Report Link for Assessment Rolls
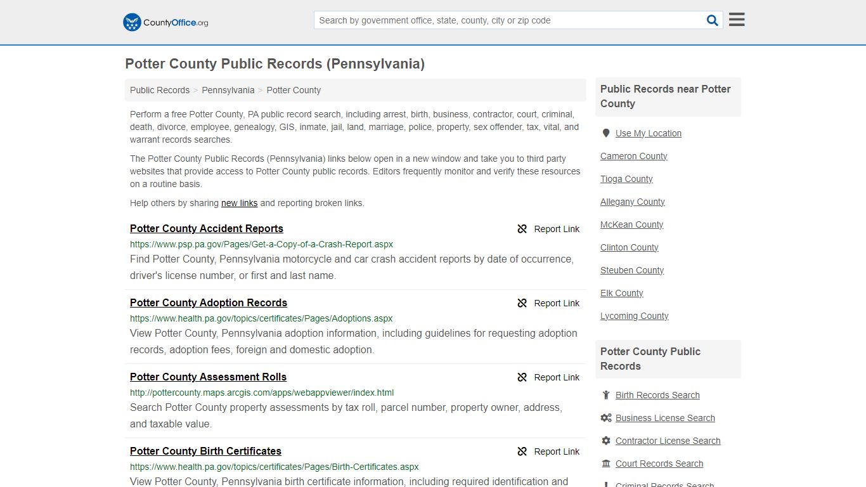Image resolution: width=866 pixels, height=487 pixels. pos(557,377)
